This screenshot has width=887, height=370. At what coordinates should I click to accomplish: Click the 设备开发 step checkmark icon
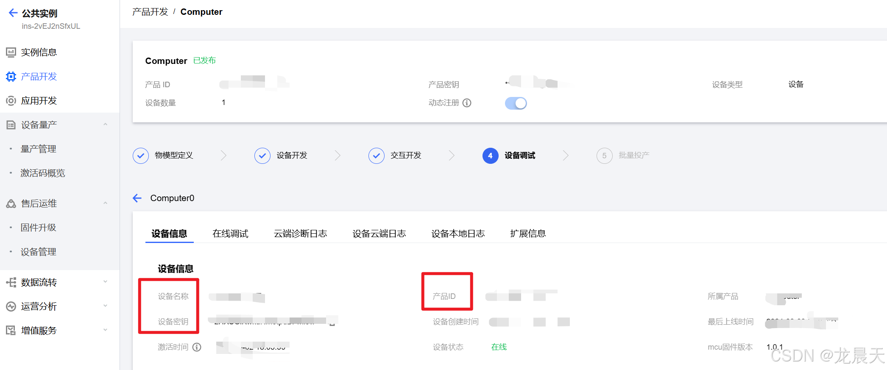click(x=262, y=156)
